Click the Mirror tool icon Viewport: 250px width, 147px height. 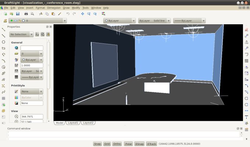(x=246, y=42)
